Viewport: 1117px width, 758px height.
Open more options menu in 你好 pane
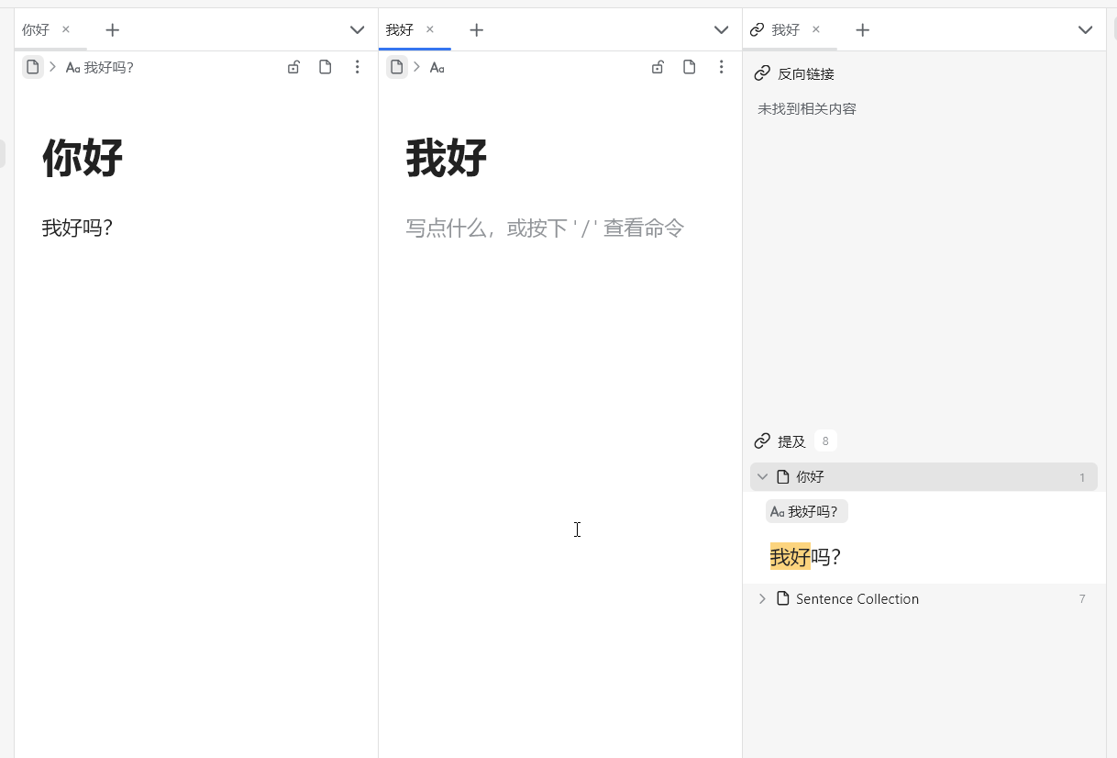pyautogui.click(x=358, y=67)
